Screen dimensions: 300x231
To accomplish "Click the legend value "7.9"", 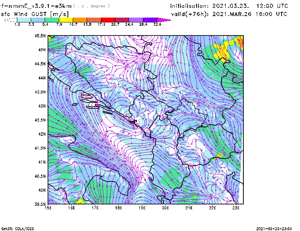I will click(x=59, y=24).
